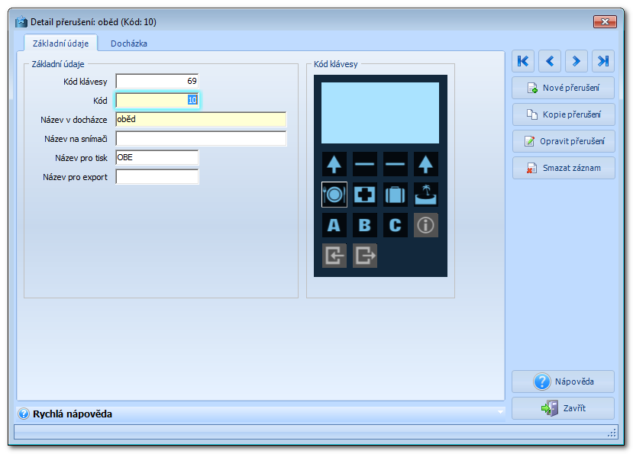
Task: Choose the letter C key
Action: tap(396, 225)
